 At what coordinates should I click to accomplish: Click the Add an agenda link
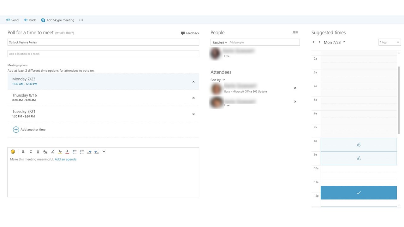66,159
